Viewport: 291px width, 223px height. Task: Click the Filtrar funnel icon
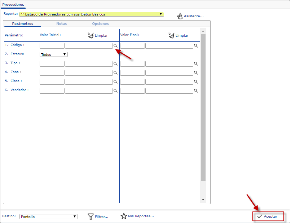coord(91,217)
